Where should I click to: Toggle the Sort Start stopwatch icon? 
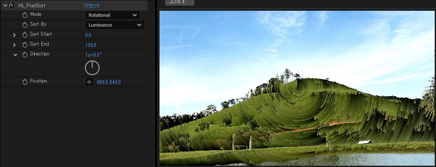[25, 35]
